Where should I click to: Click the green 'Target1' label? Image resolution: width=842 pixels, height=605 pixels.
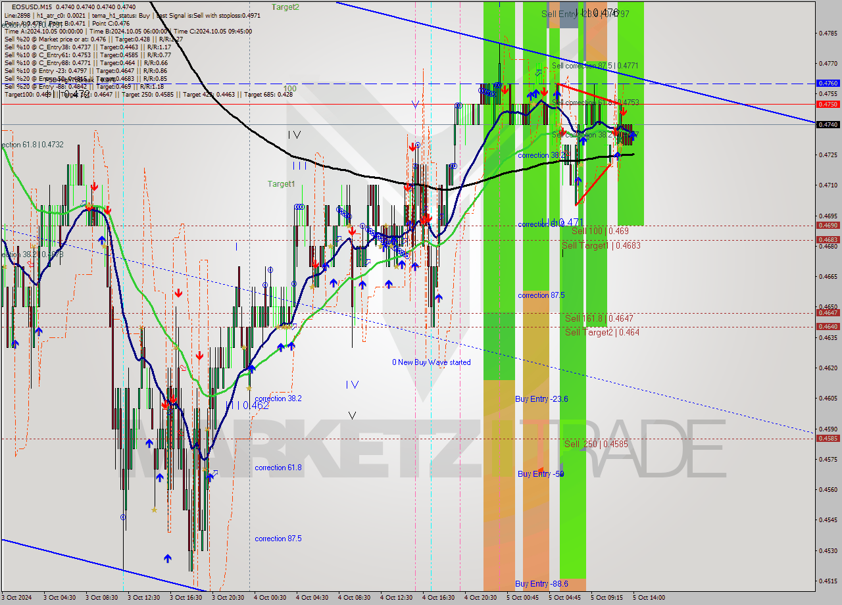[x=281, y=184]
